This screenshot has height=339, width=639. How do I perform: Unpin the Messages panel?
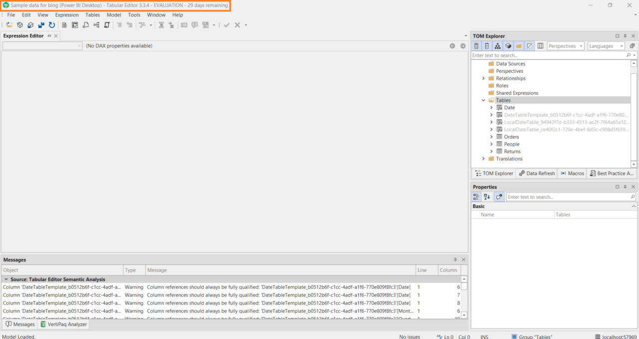pos(455,259)
